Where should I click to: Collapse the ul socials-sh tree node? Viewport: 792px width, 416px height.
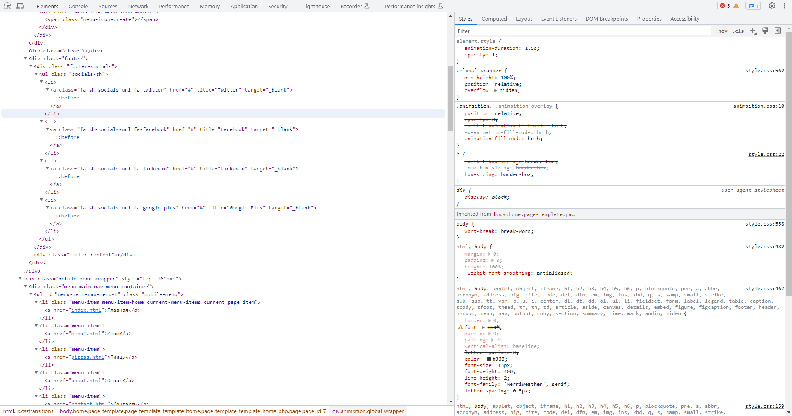pos(36,74)
